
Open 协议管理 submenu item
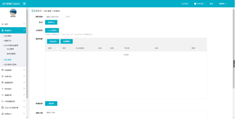(x=10, y=49)
